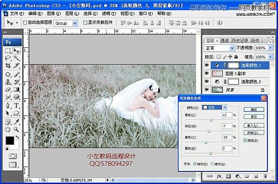Hide the 选取颜色 3 layer
The image size is (278, 184).
tap(207, 65)
